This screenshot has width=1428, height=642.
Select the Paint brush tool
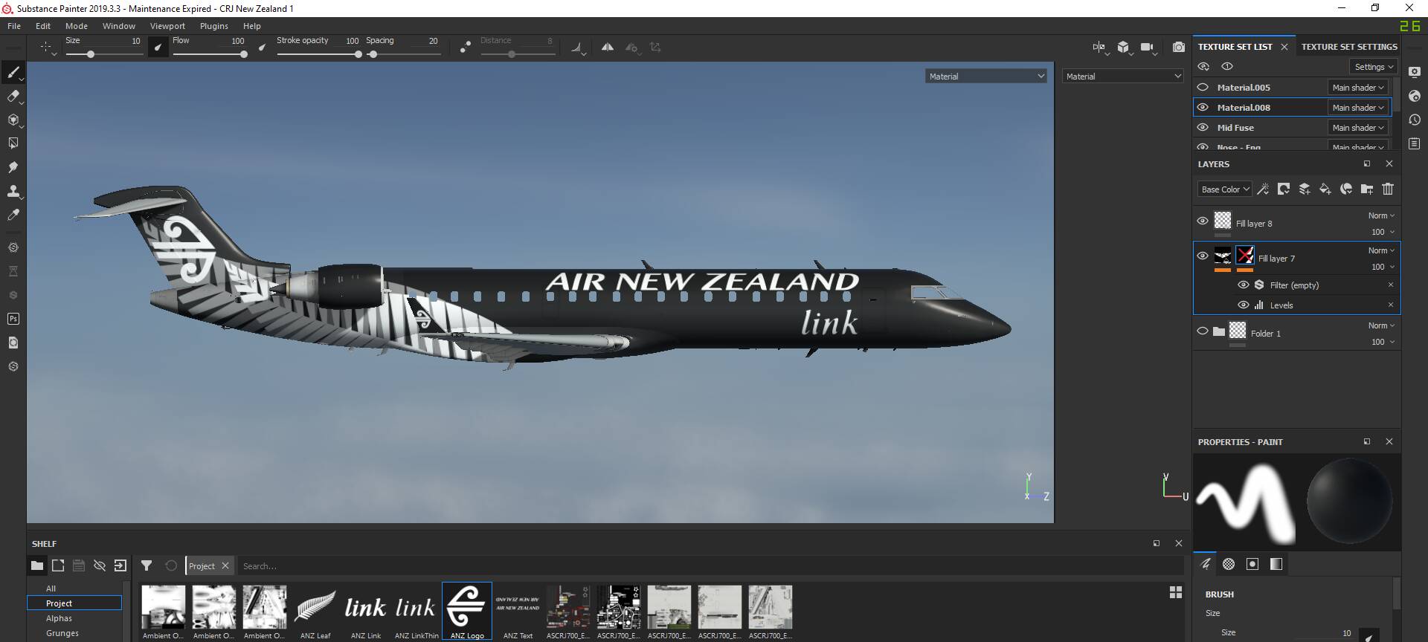click(13, 72)
